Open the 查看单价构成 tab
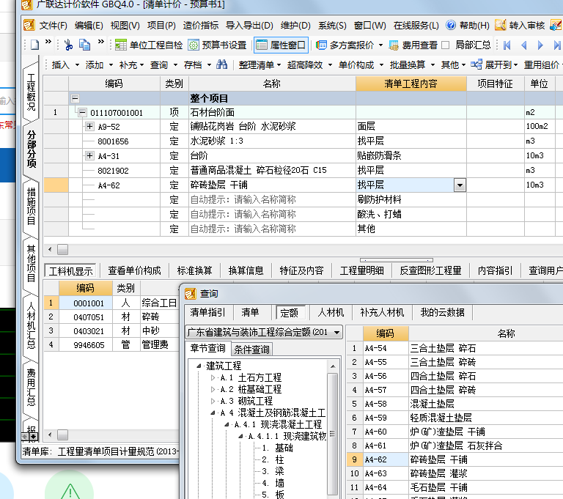This screenshot has width=563, height=499. tap(134, 270)
